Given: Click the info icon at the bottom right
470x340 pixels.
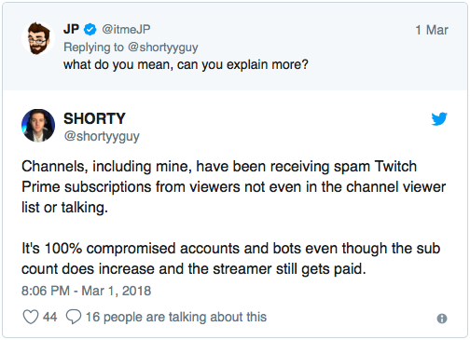Looking at the screenshot, I should click(442, 319).
